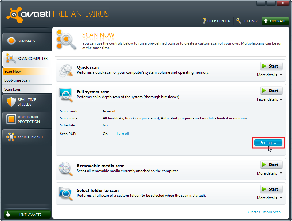Click the Like Avast thumbs-up icon
The image size is (292, 221).
[8, 214]
